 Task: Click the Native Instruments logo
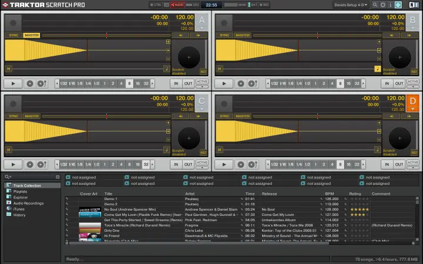coord(413,5)
